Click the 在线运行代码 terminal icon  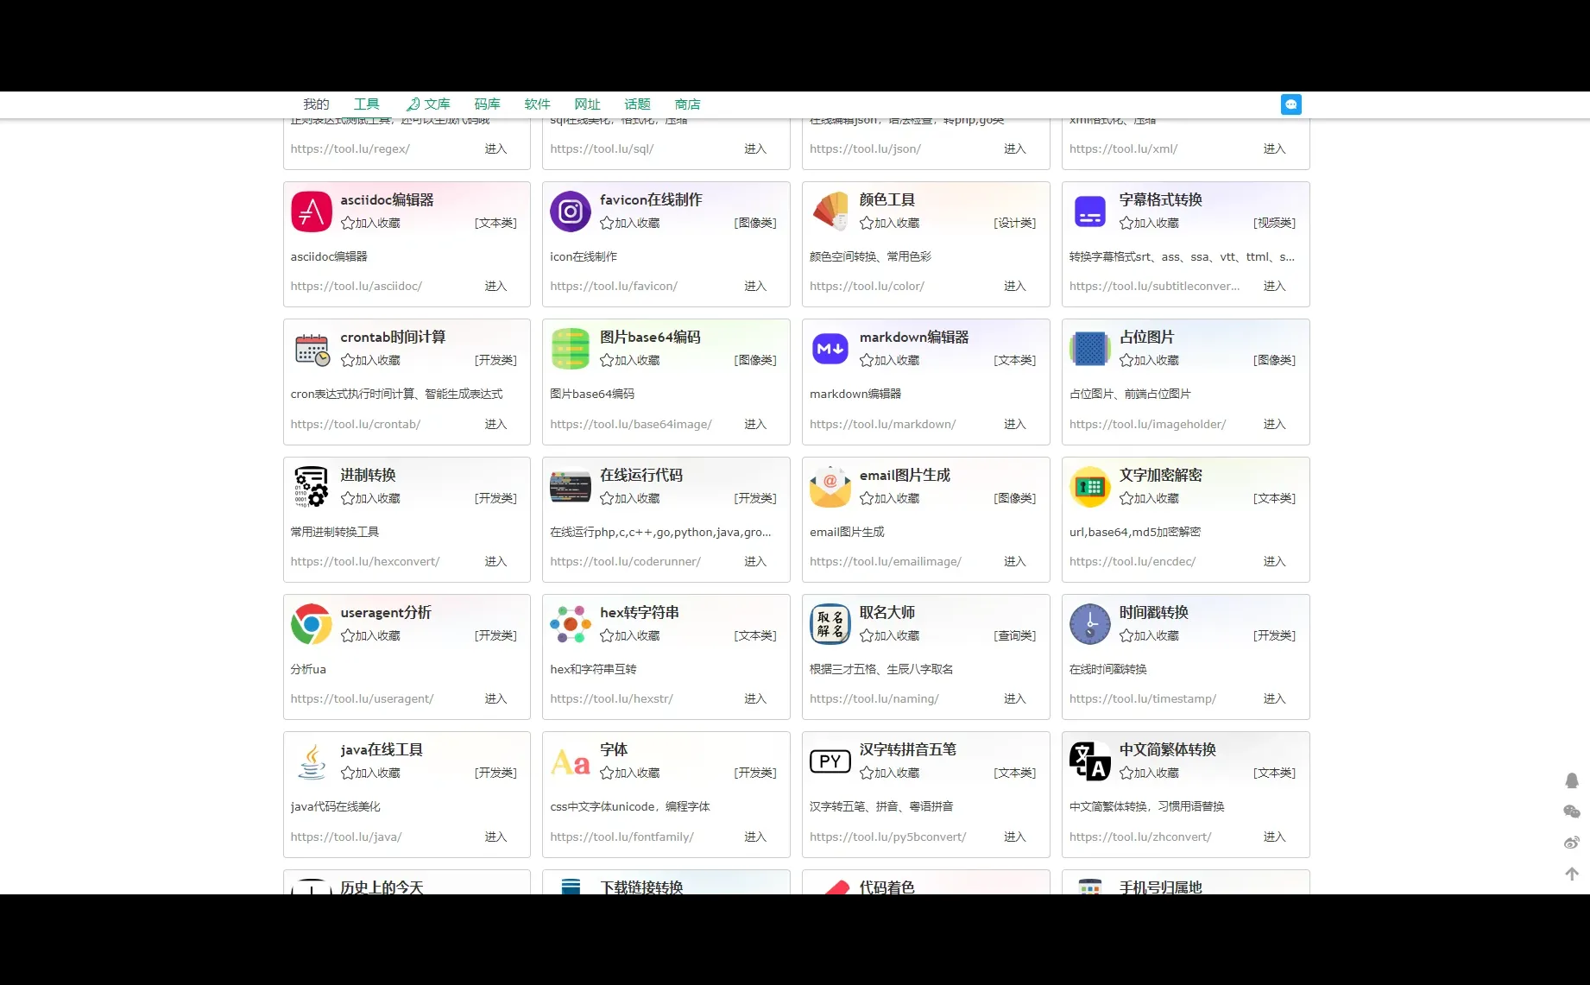[x=571, y=487]
